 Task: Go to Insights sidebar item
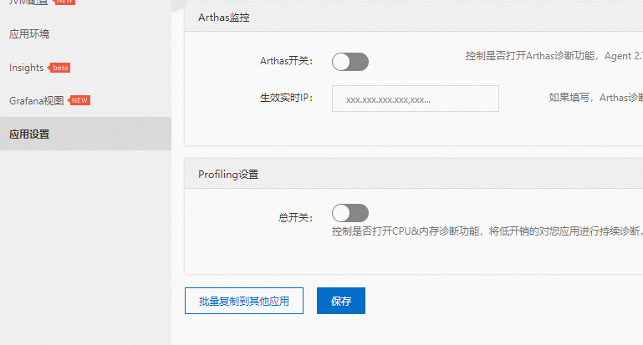[26, 67]
